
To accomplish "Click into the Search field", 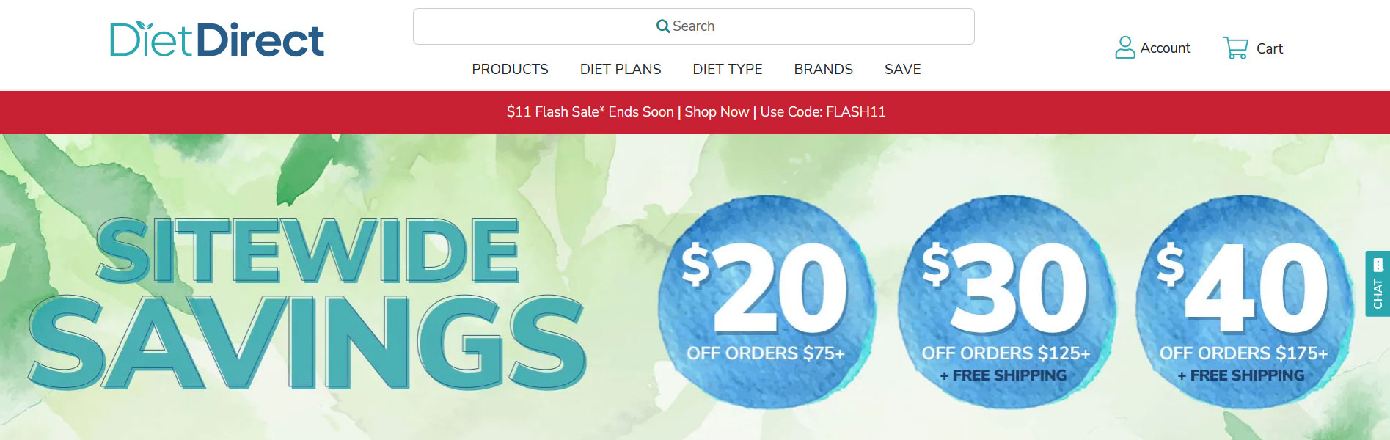I will pos(693,26).
